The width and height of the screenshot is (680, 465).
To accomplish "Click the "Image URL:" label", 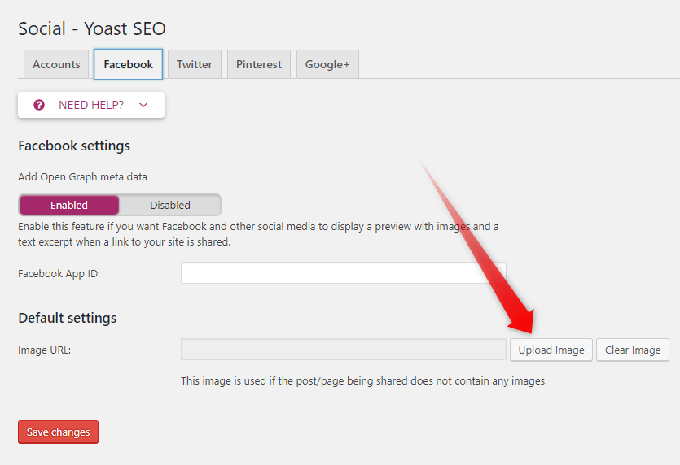I will pyautogui.click(x=45, y=350).
